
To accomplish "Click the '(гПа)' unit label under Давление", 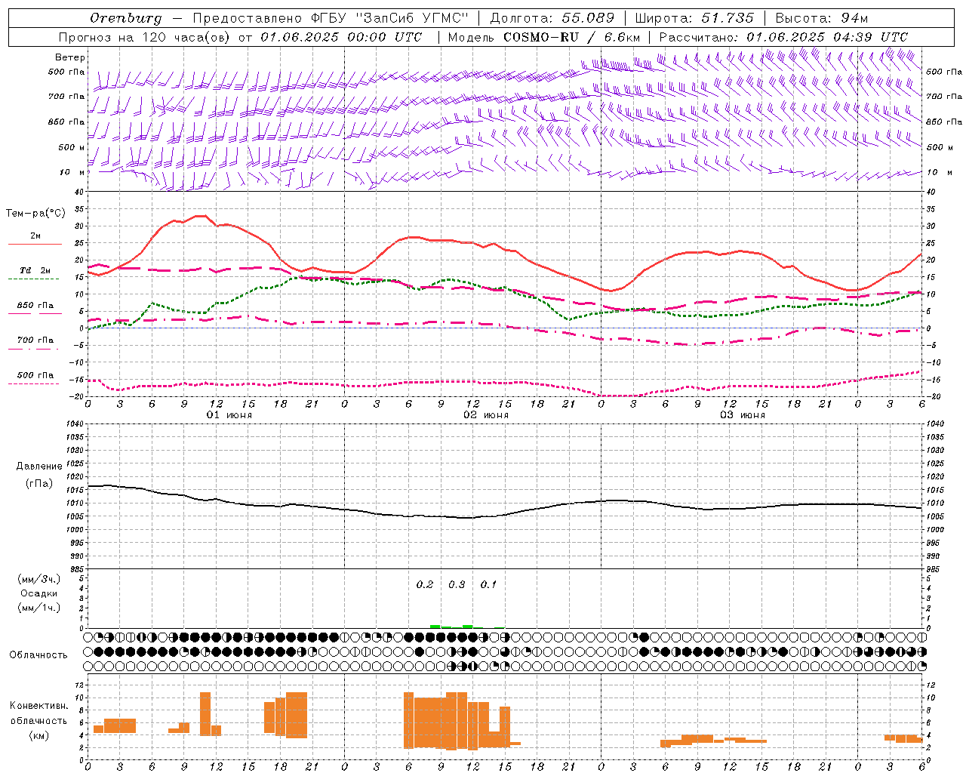I will pyautogui.click(x=38, y=484).
